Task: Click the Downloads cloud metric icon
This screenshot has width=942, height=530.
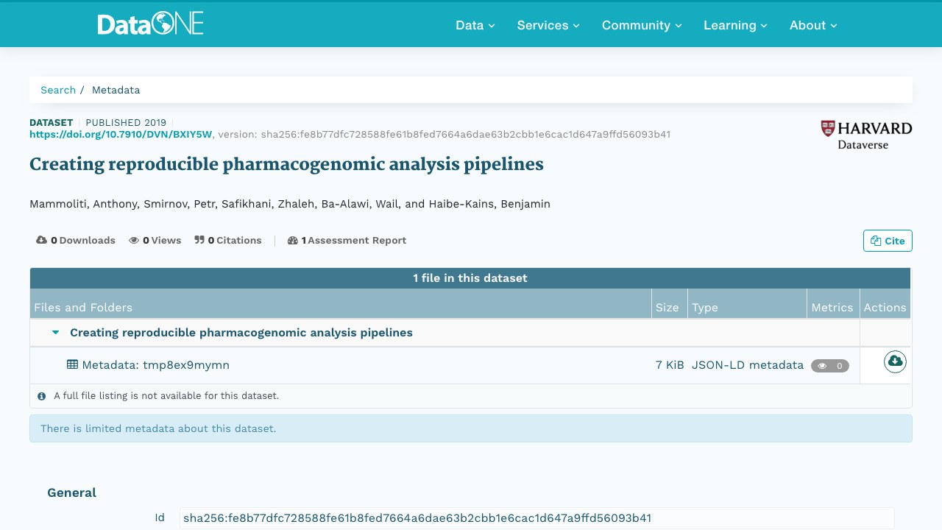Action: point(41,240)
